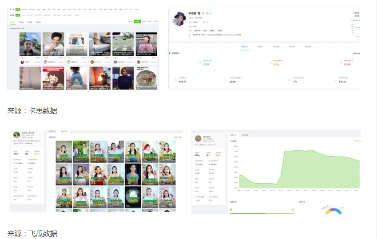Screen dimensions: 377x239
Task: Open the face mask spotlight video thumbnail
Action: pyautogui.click(x=133, y=197)
